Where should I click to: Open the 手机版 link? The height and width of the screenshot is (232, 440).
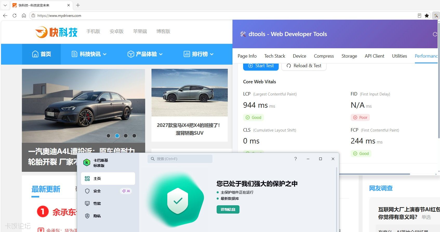pos(93,31)
